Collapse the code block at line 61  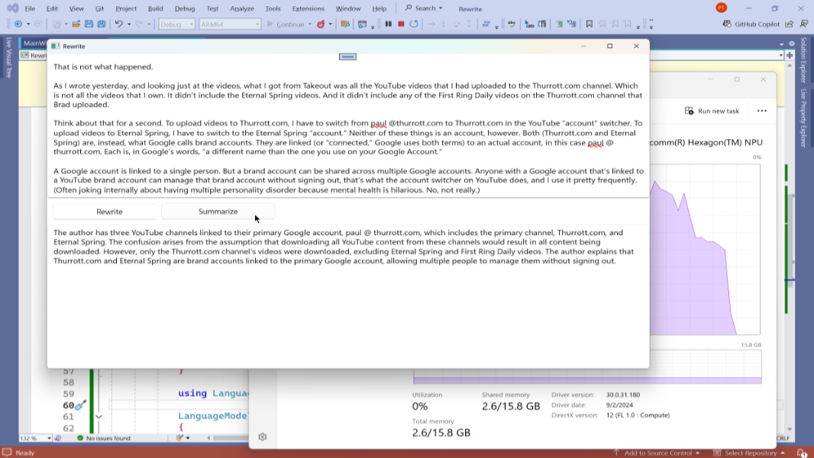99,417
